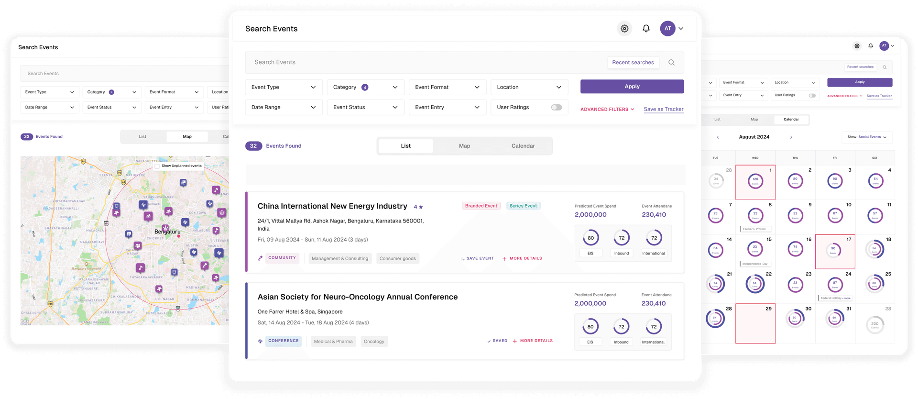
Task: Open settings gear in the center list window
Action: [624, 29]
